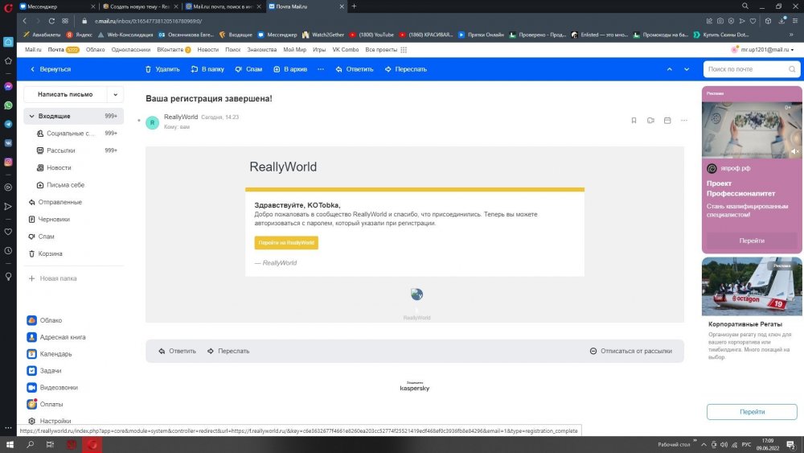The image size is (804, 453).
Task: Click Отписаться от рассылки
Action: click(x=630, y=351)
